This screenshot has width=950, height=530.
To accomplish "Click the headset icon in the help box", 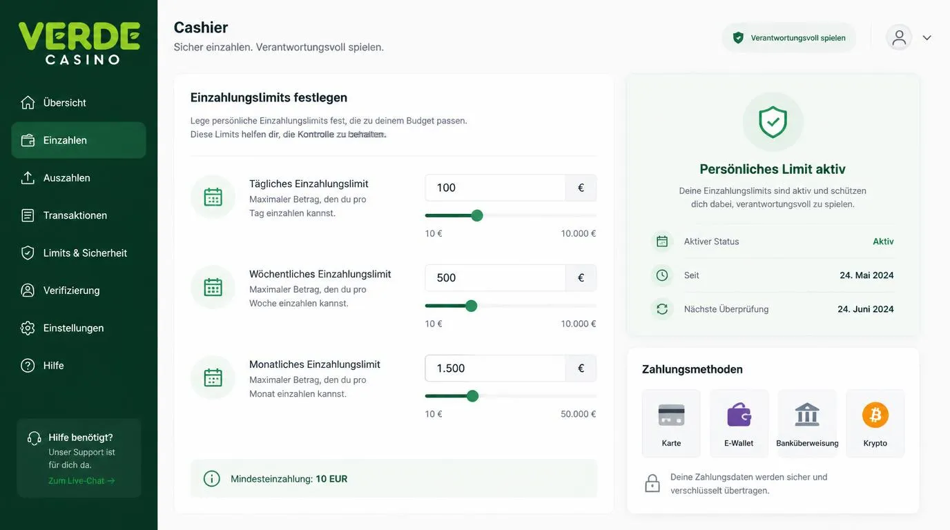I will tap(35, 438).
